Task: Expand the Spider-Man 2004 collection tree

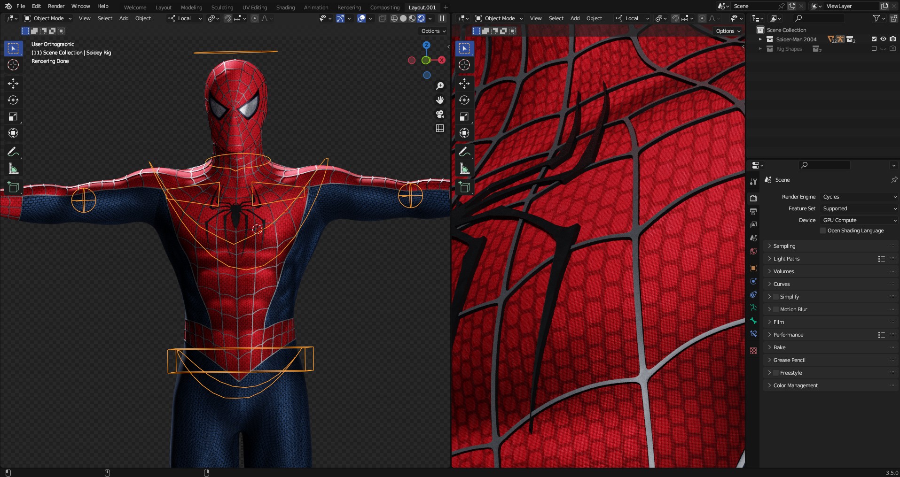Action: point(760,39)
